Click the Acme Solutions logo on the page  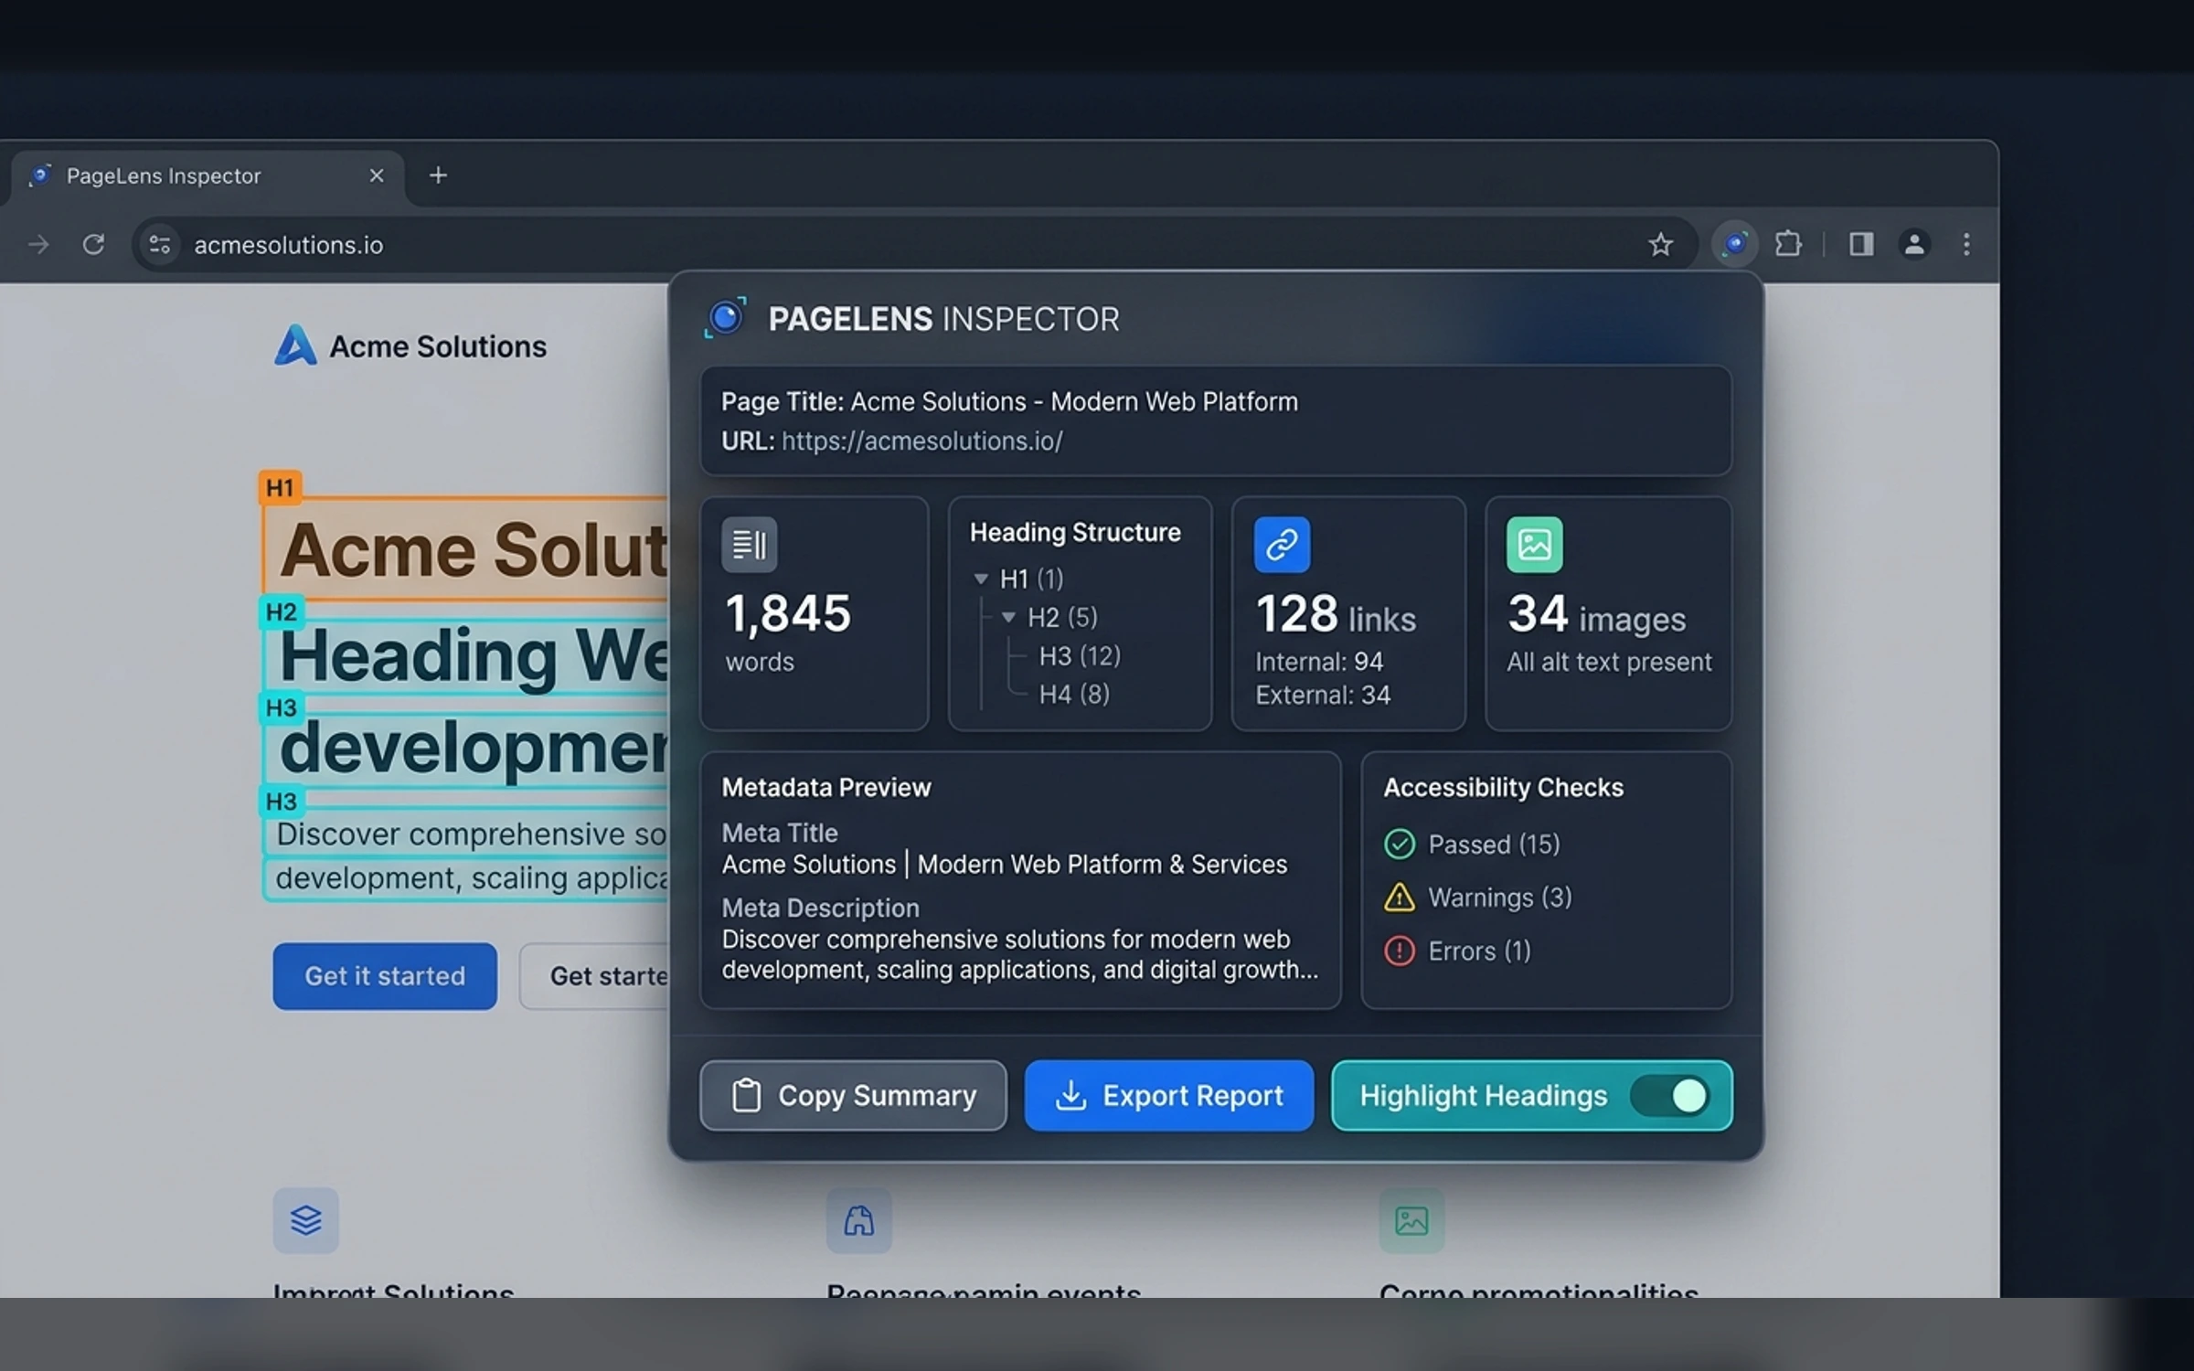click(410, 345)
